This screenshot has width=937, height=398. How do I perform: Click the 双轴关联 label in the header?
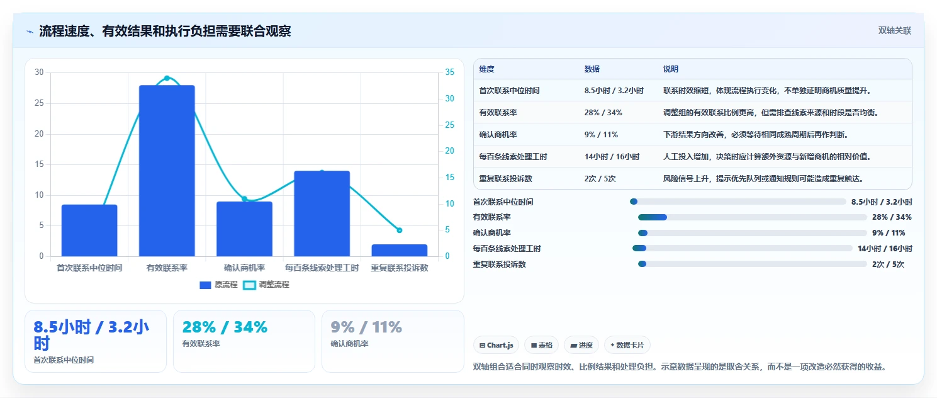coord(894,31)
